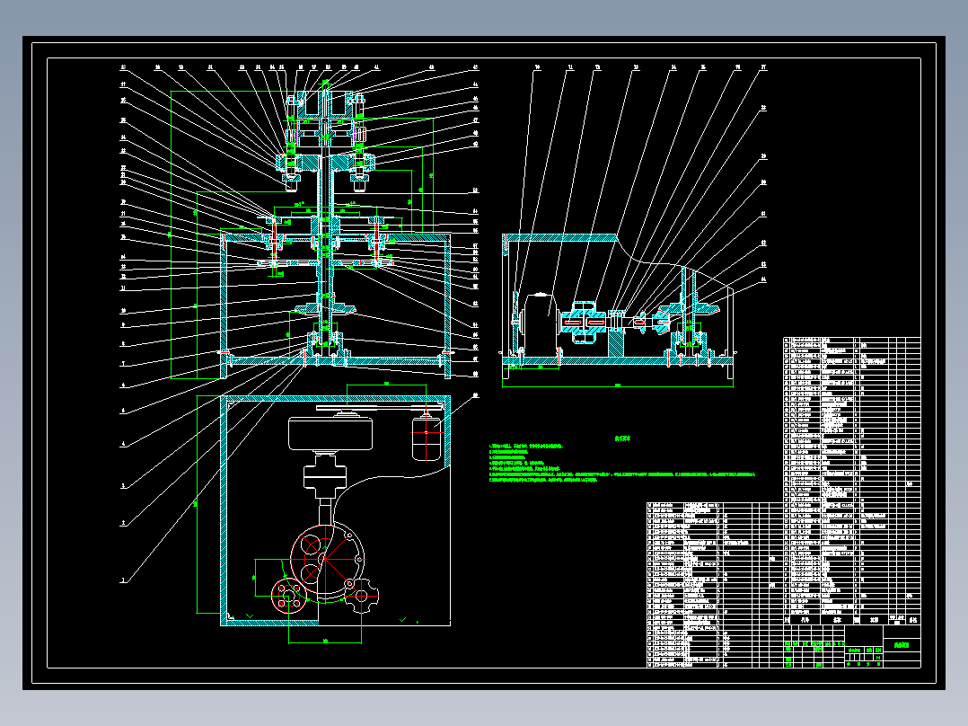Image resolution: width=968 pixels, height=726 pixels.
Task: Select the green dimension line below plan view
Action: pos(325,642)
